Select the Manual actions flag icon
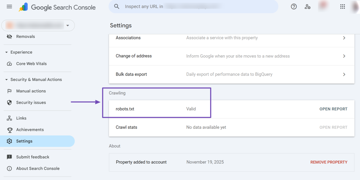 click(9, 91)
